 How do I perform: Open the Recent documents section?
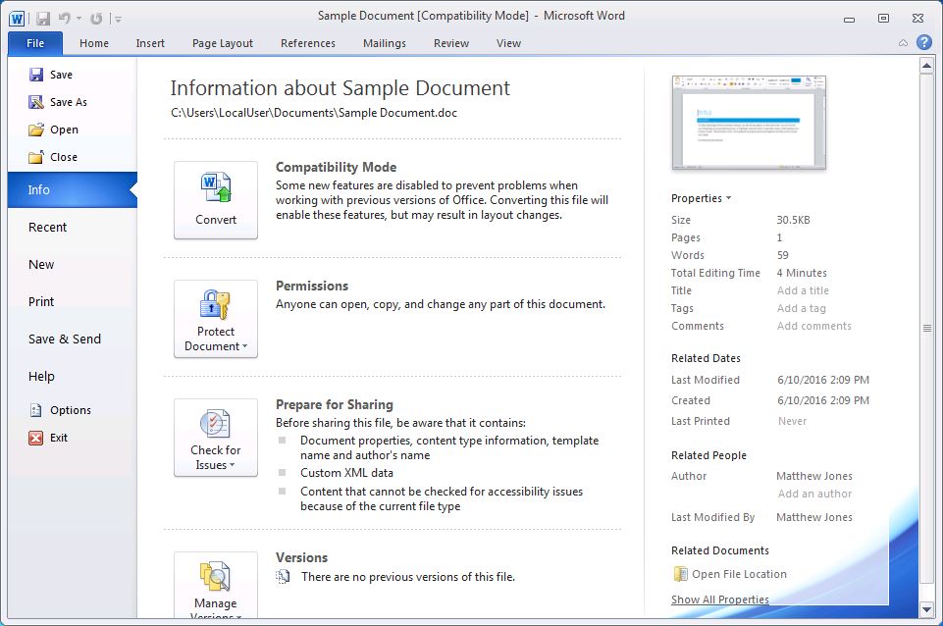coord(73,228)
